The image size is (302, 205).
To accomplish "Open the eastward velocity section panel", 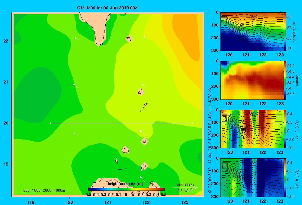I will point(252,178).
